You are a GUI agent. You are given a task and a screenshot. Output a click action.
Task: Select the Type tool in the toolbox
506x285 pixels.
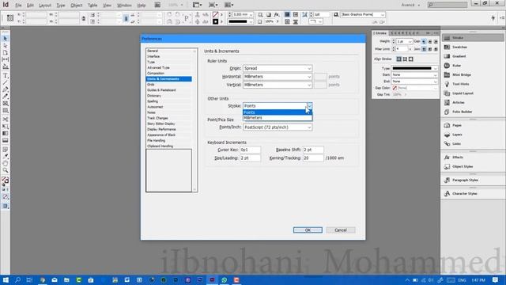6,76
